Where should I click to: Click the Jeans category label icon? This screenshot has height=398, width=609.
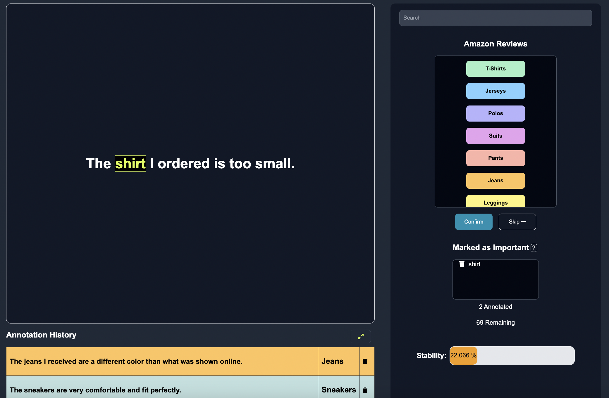tap(495, 180)
